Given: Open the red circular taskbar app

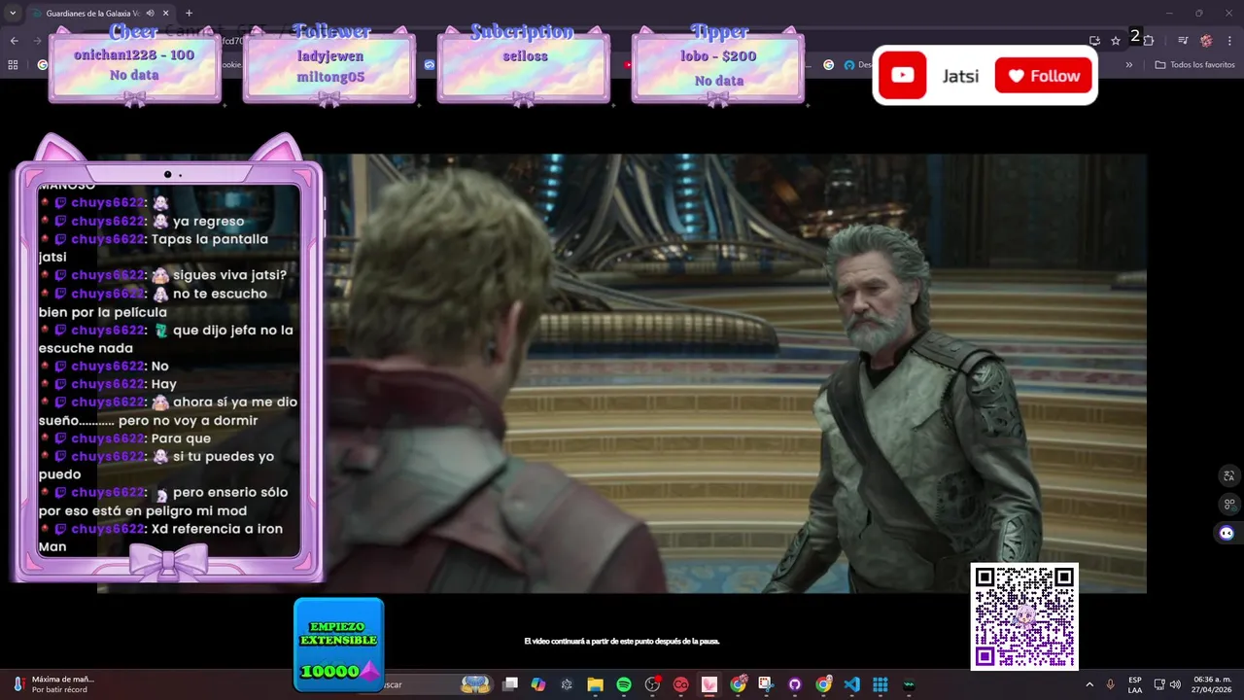Looking at the screenshot, I should [x=680, y=684].
